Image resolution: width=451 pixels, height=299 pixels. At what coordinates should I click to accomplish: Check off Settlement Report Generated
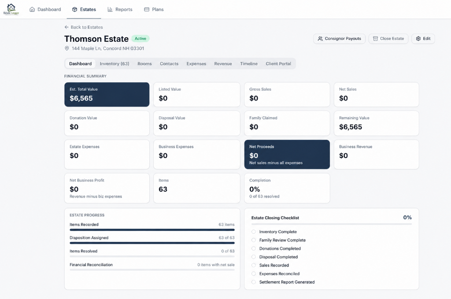[253, 282]
